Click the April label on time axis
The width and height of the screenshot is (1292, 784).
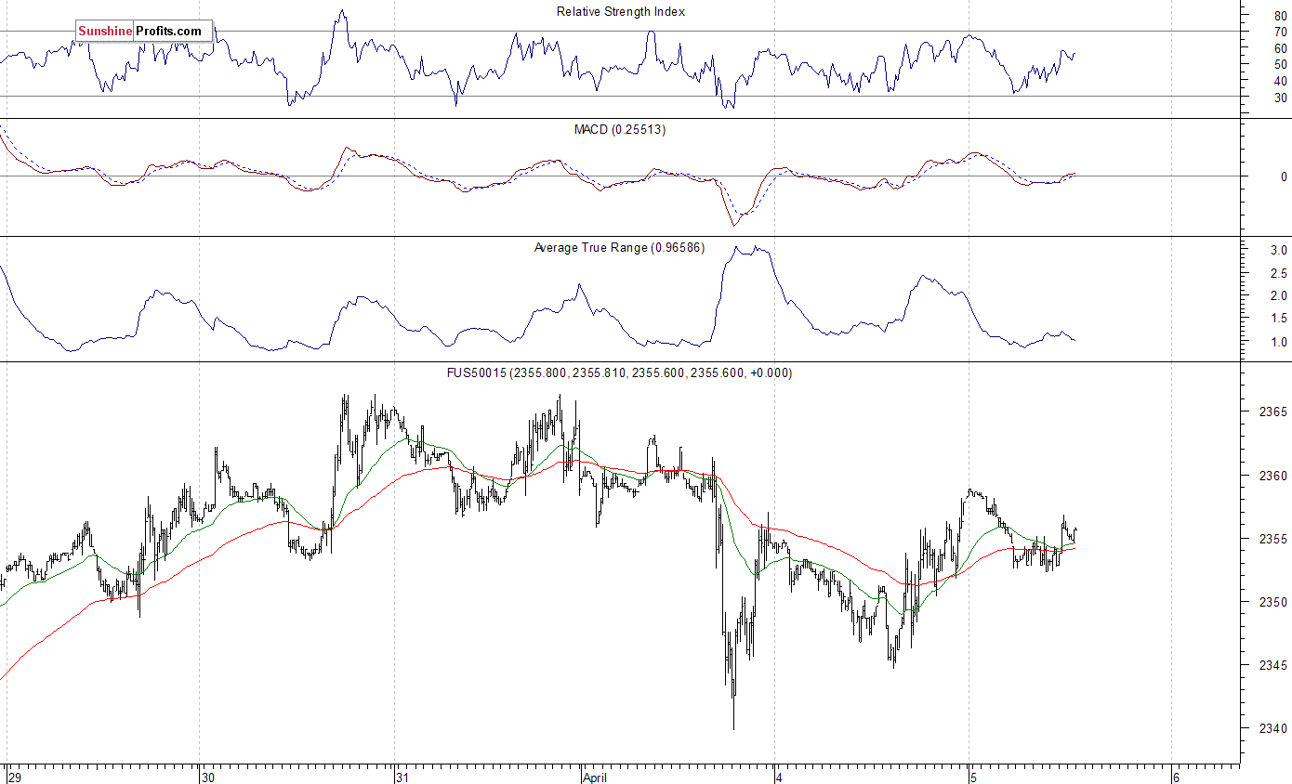(597, 777)
